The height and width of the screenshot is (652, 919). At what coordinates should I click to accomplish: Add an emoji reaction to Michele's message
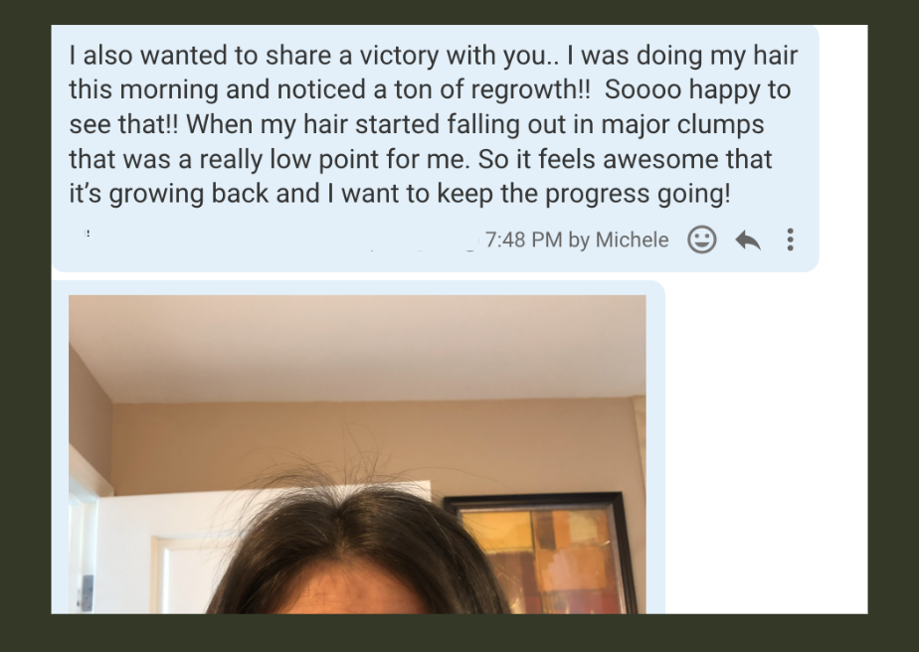(701, 240)
